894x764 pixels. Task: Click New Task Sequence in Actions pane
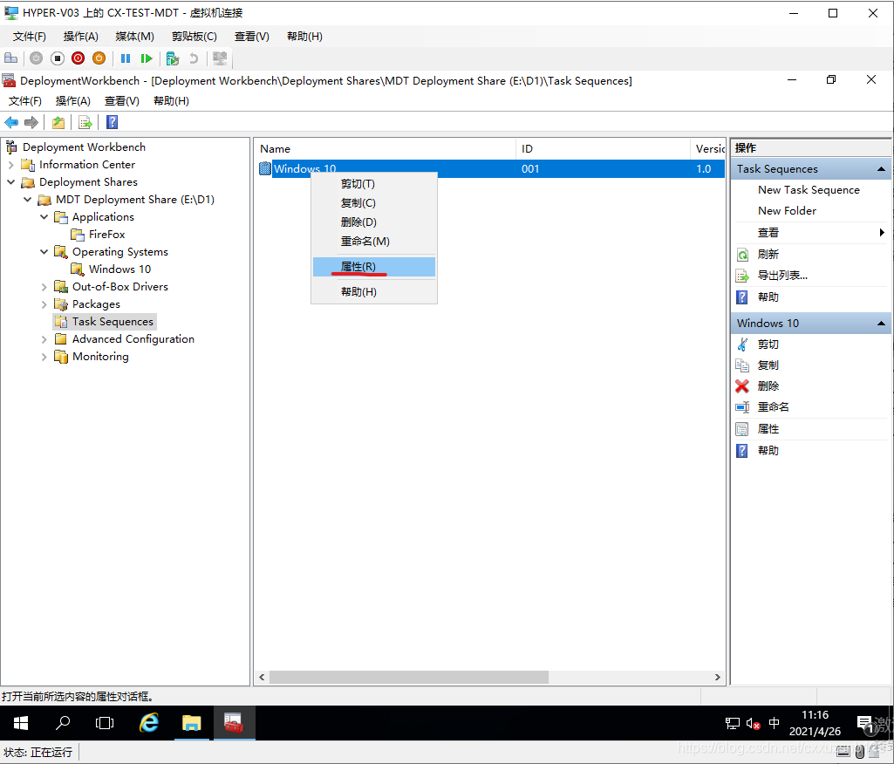tap(809, 190)
